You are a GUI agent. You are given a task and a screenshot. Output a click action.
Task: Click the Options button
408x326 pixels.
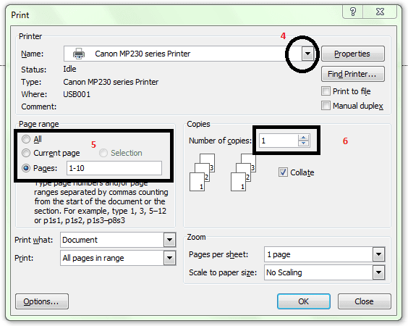tap(42, 301)
